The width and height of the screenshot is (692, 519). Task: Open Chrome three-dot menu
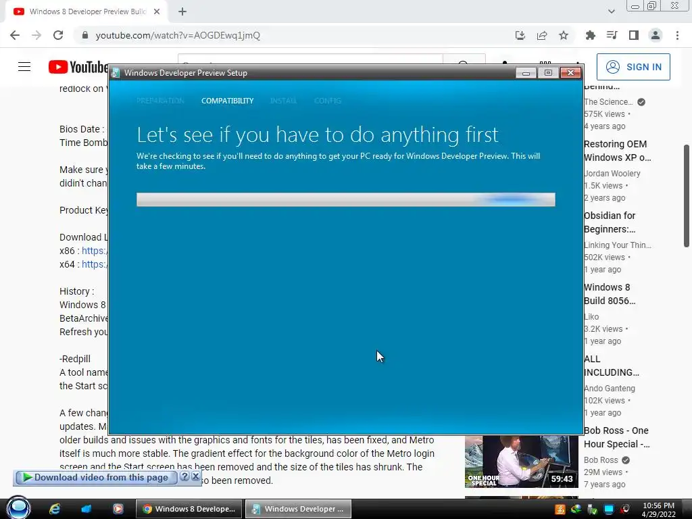(677, 35)
